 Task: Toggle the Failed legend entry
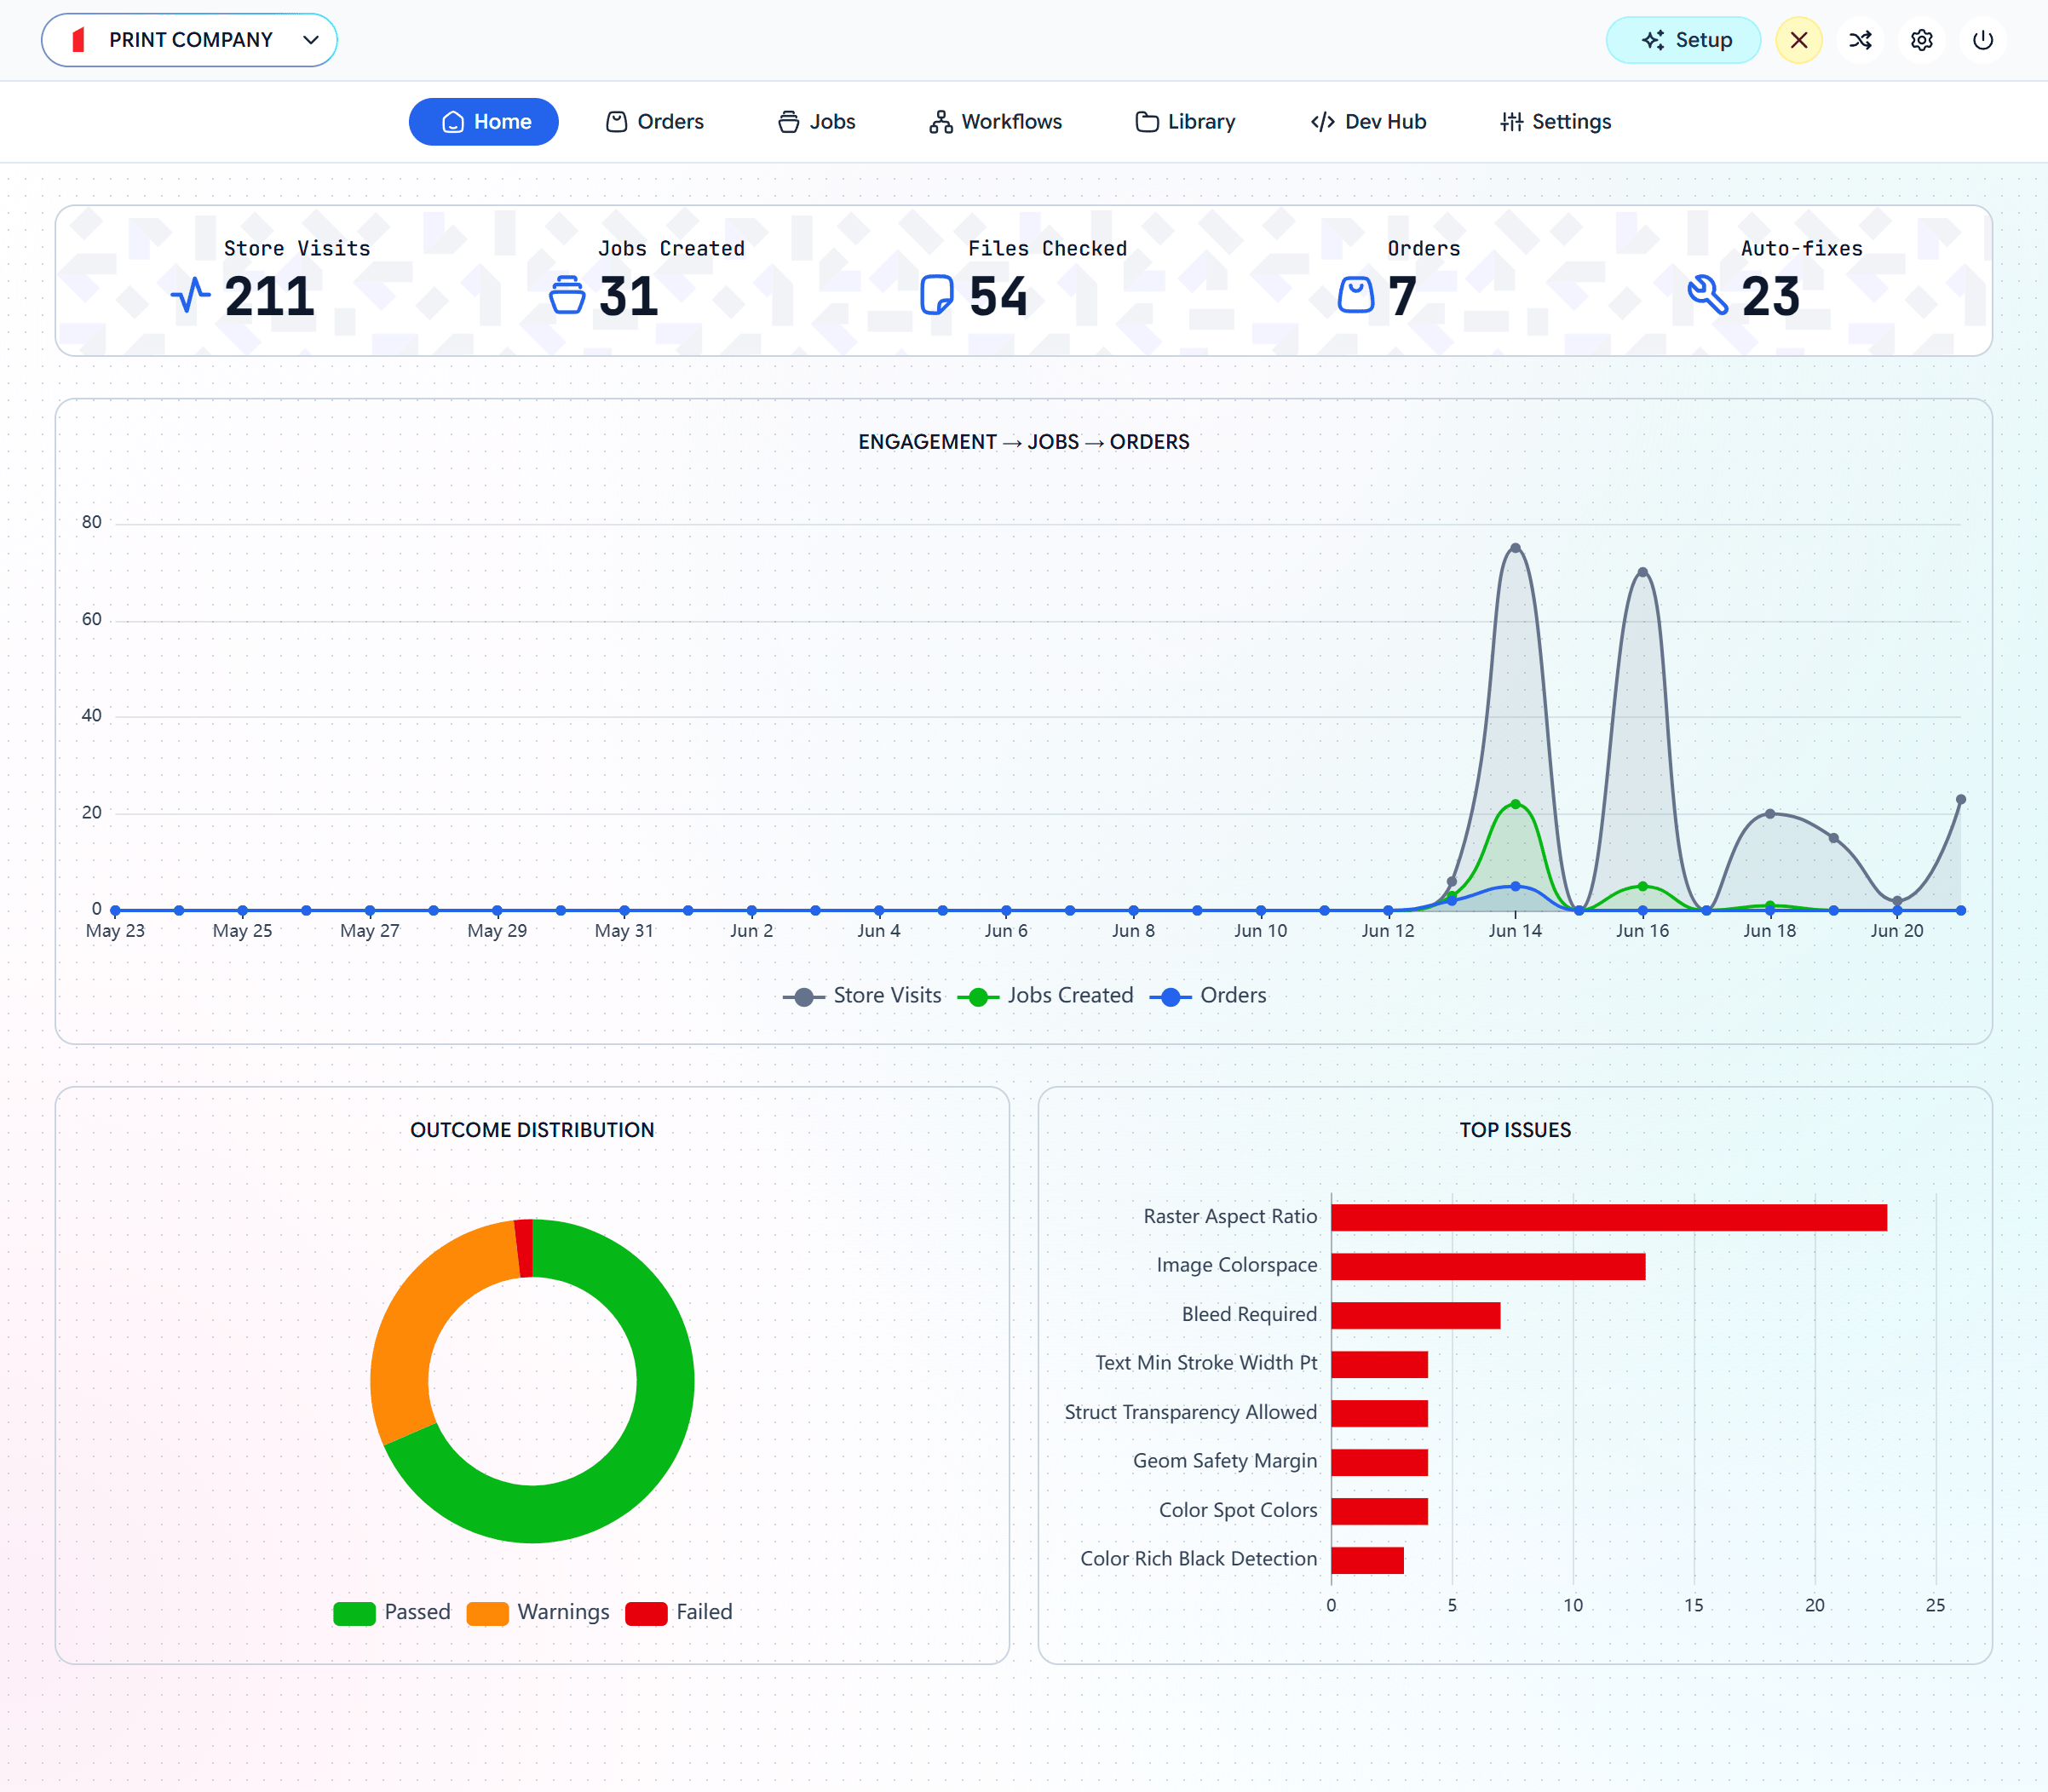[x=679, y=1613]
